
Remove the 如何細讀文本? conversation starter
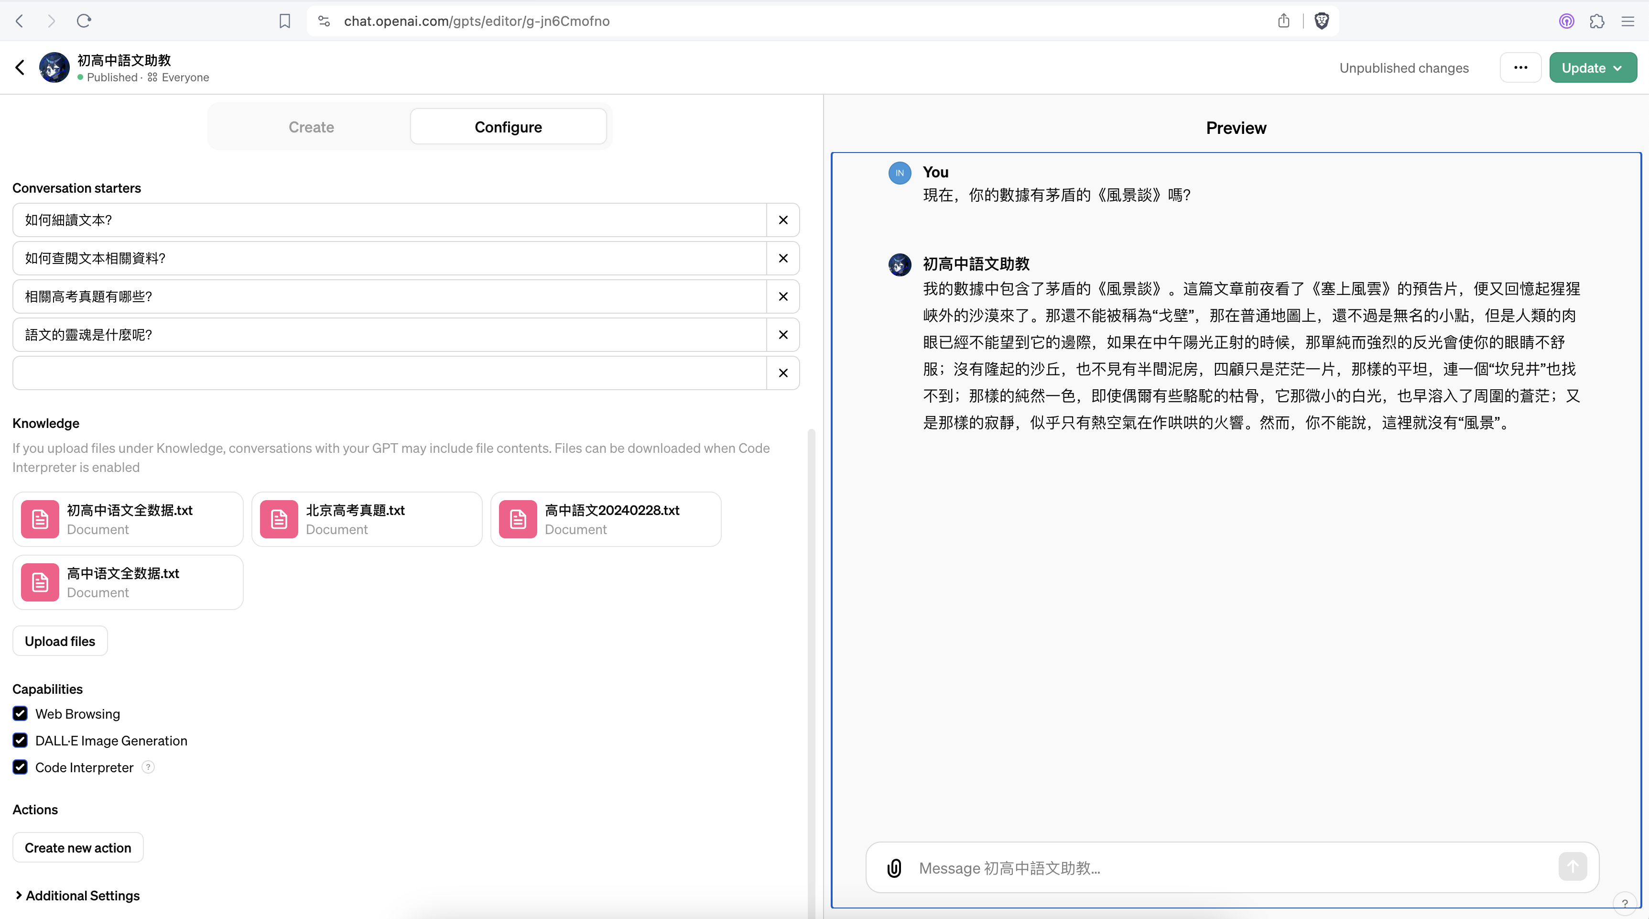click(783, 219)
